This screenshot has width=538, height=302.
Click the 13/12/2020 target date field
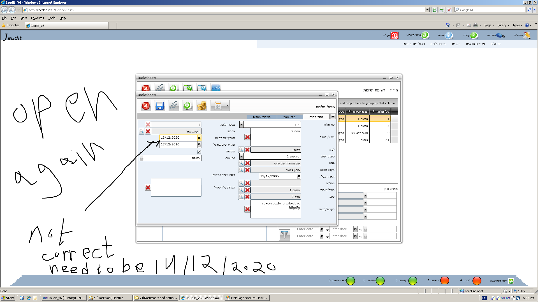pyautogui.click(x=178, y=138)
